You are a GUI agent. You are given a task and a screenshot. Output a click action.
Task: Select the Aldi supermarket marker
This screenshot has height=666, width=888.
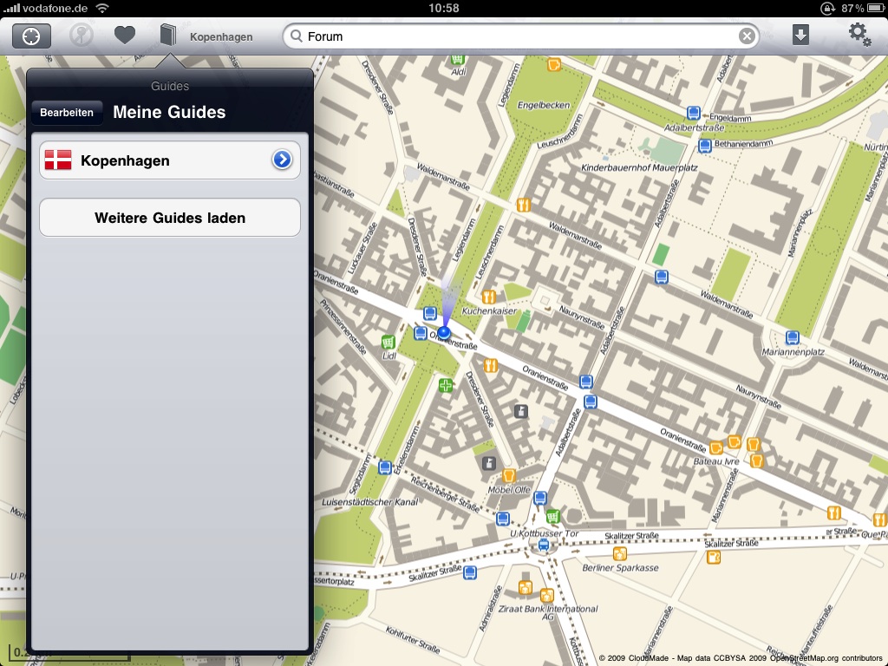(456, 59)
